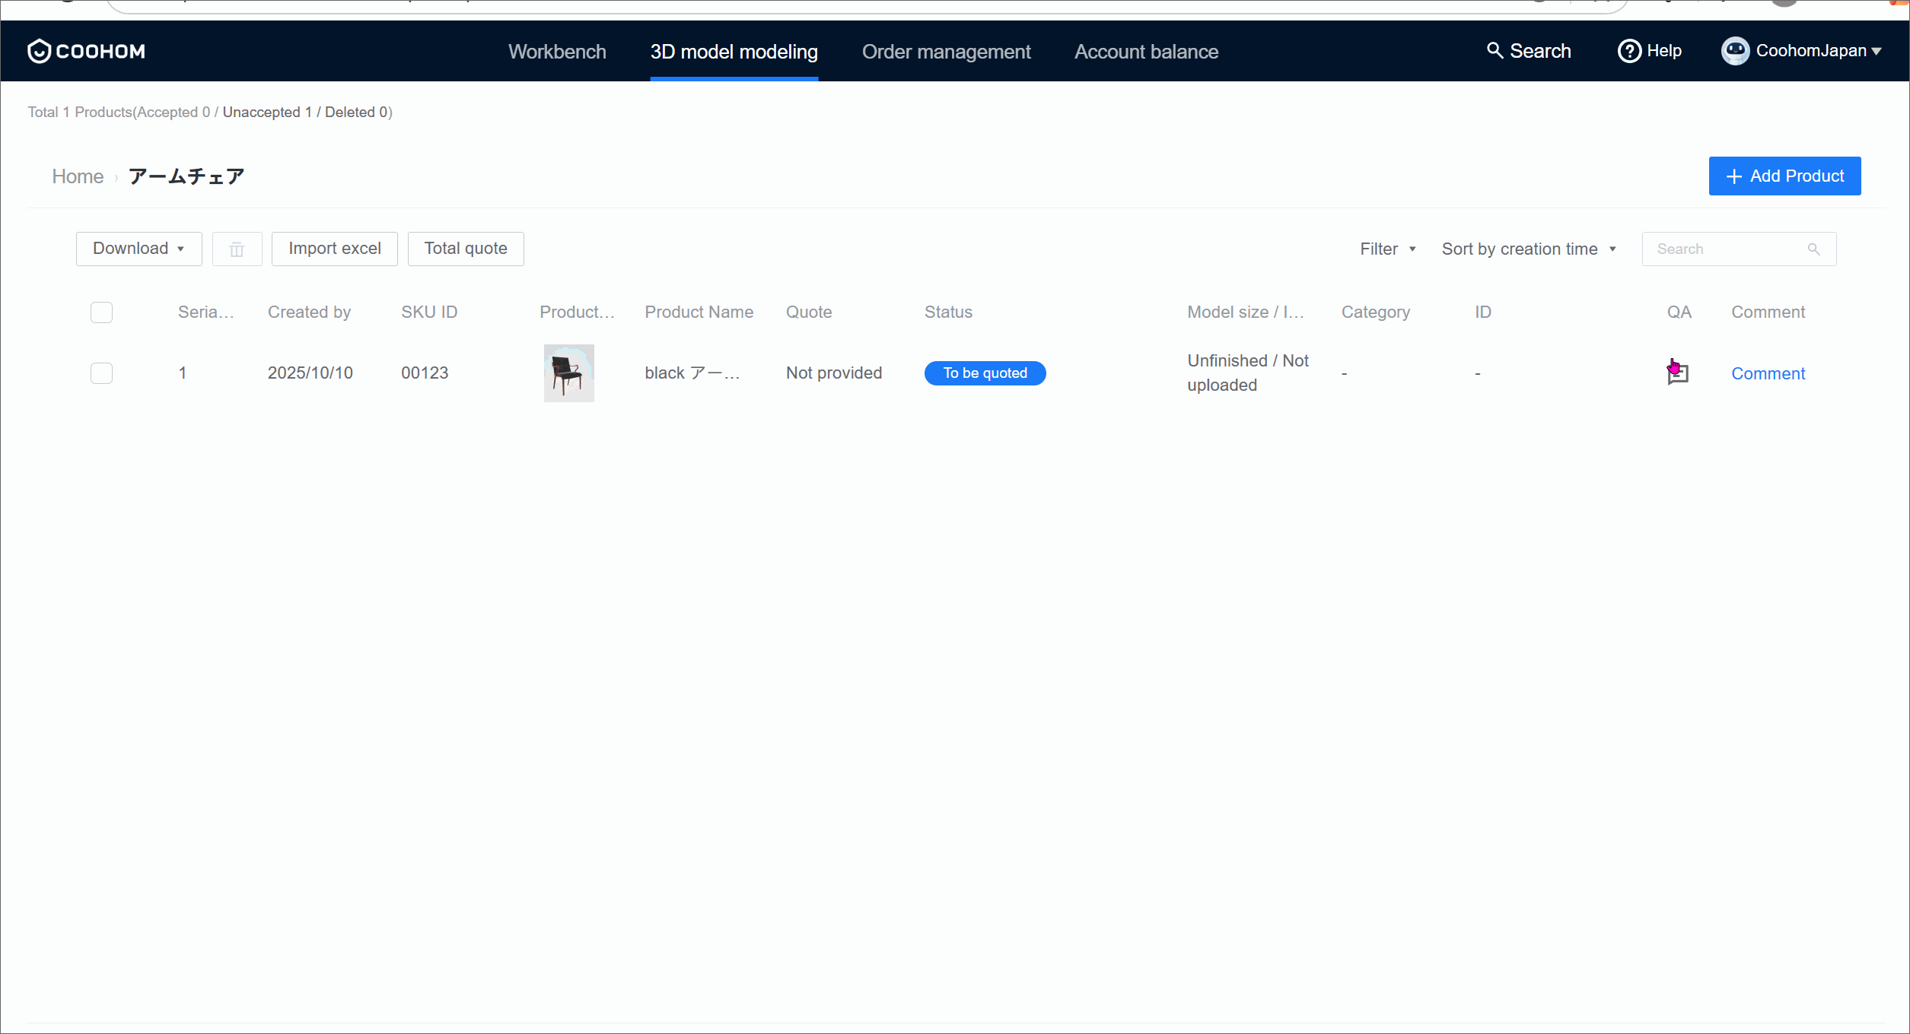Click the Category column header

click(x=1375, y=312)
